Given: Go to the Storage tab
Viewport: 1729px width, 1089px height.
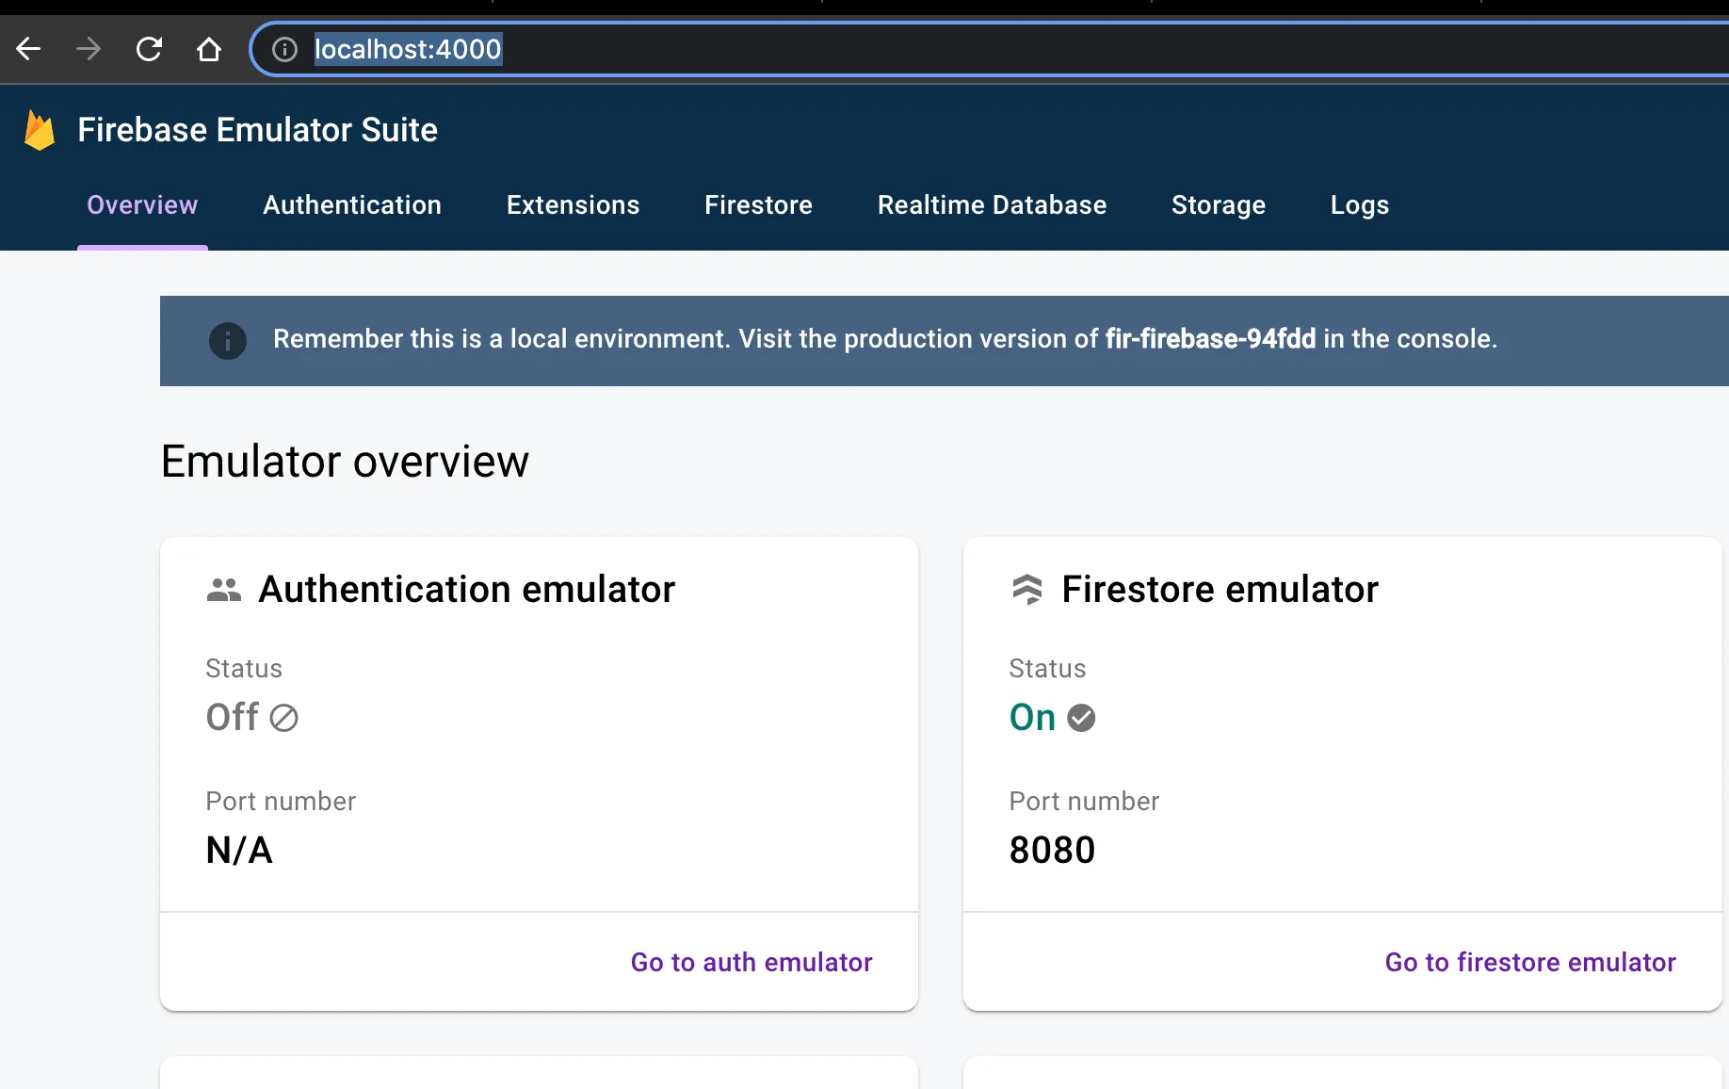Looking at the screenshot, I should pos(1219,205).
